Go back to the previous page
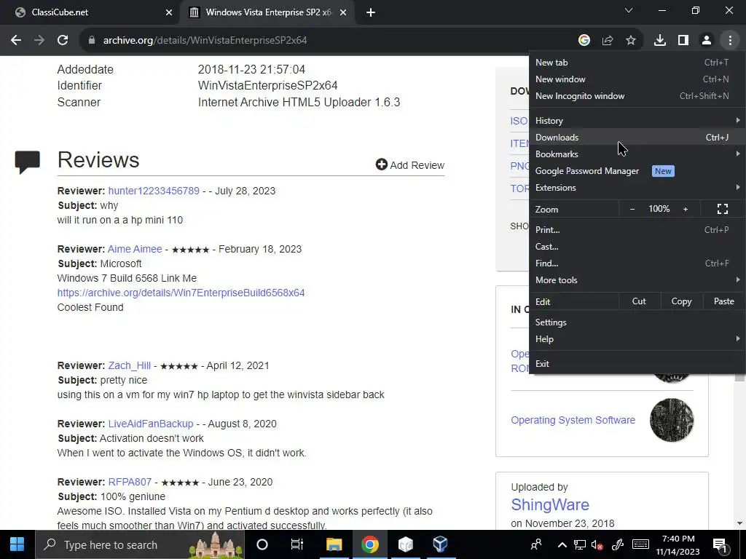 coord(16,41)
